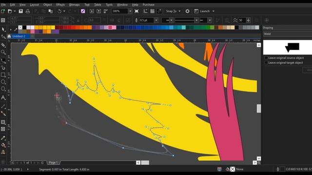312x175 pixels.
Task: Select the Ellipse tool
Action: [3, 82]
